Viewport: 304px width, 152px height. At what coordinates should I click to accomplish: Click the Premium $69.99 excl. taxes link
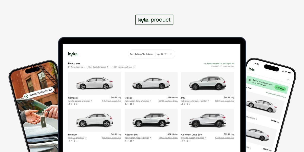(x=112, y=138)
